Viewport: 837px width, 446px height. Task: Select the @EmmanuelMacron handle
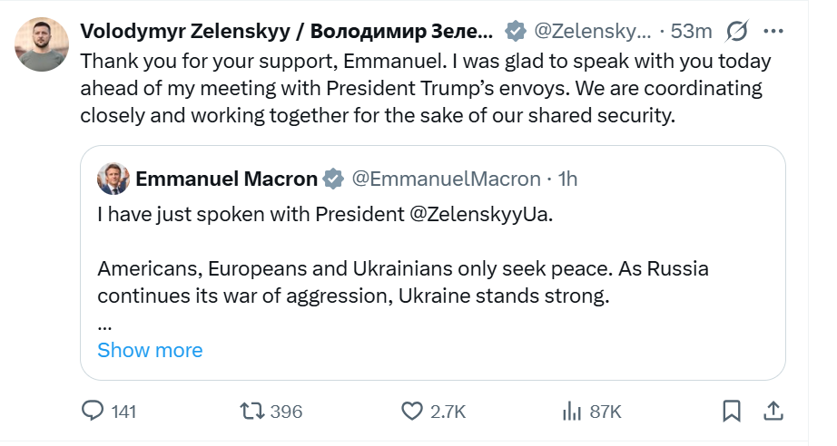pos(446,179)
